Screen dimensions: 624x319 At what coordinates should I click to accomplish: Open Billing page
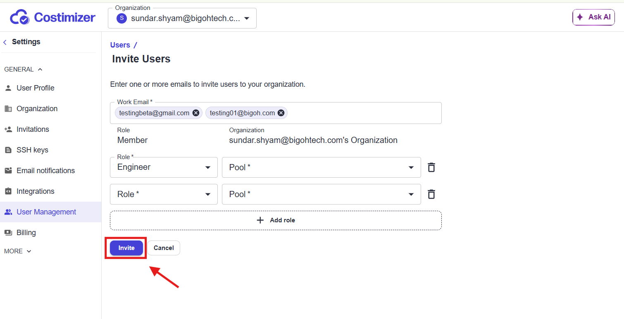(50, 233)
